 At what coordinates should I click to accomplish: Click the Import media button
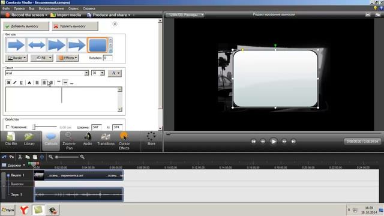(x=65, y=15)
